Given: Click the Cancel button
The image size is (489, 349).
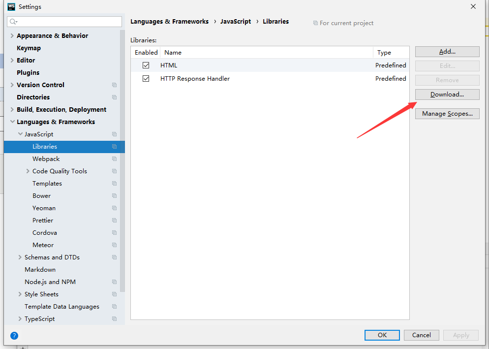Looking at the screenshot, I should [x=421, y=335].
